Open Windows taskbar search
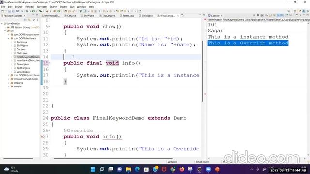 tap(102, 169)
